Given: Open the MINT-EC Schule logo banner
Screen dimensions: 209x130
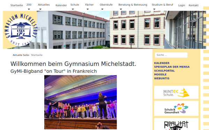Looking at the screenshot, I should point(176,92).
